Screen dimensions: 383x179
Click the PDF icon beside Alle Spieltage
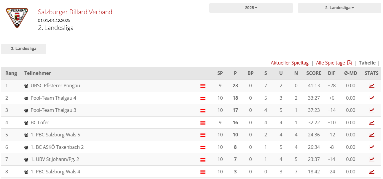point(350,63)
